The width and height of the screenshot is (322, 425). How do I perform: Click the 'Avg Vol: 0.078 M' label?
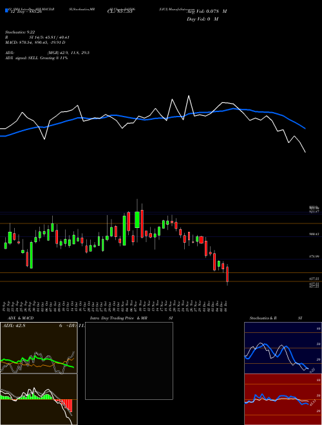[x=207, y=12]
